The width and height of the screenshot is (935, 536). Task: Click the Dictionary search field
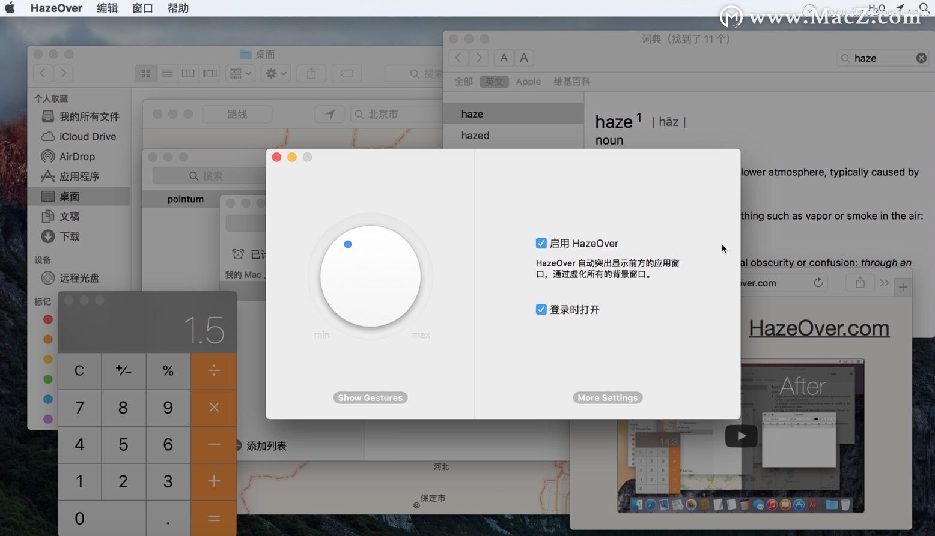(x=883, y=58)
